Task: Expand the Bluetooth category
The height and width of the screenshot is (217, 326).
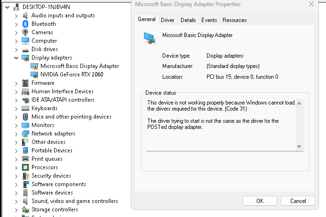Action: 16,24
